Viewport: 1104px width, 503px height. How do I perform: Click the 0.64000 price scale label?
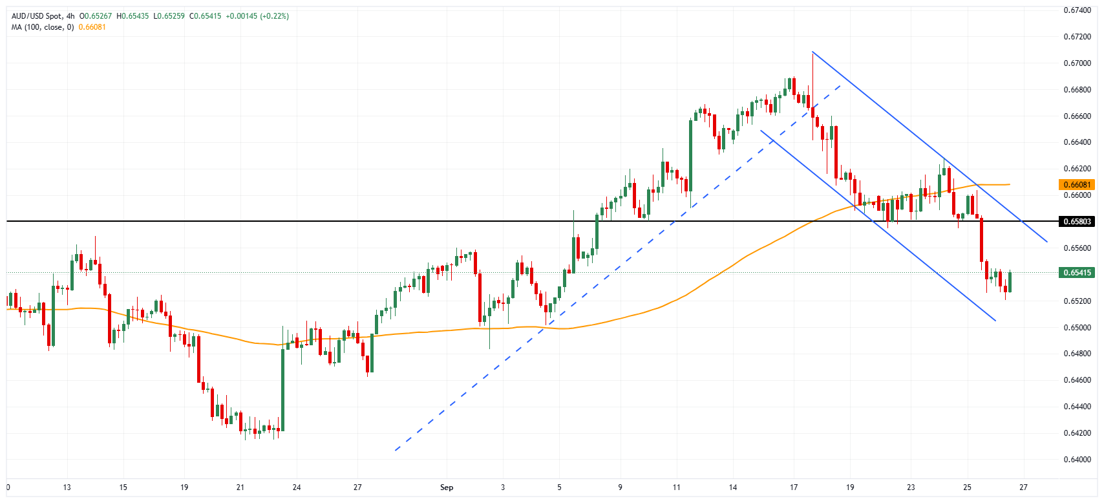(1077, 460)
